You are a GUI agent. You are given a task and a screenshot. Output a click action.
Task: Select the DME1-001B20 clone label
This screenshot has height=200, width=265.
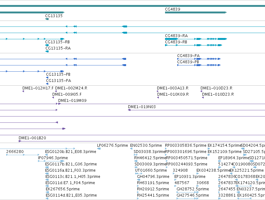(x=32, y=138)
